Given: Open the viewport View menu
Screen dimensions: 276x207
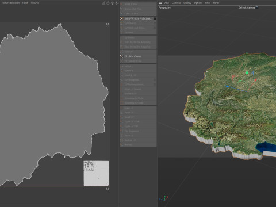Looking at the screenshot, I should (x=166, y=3).
